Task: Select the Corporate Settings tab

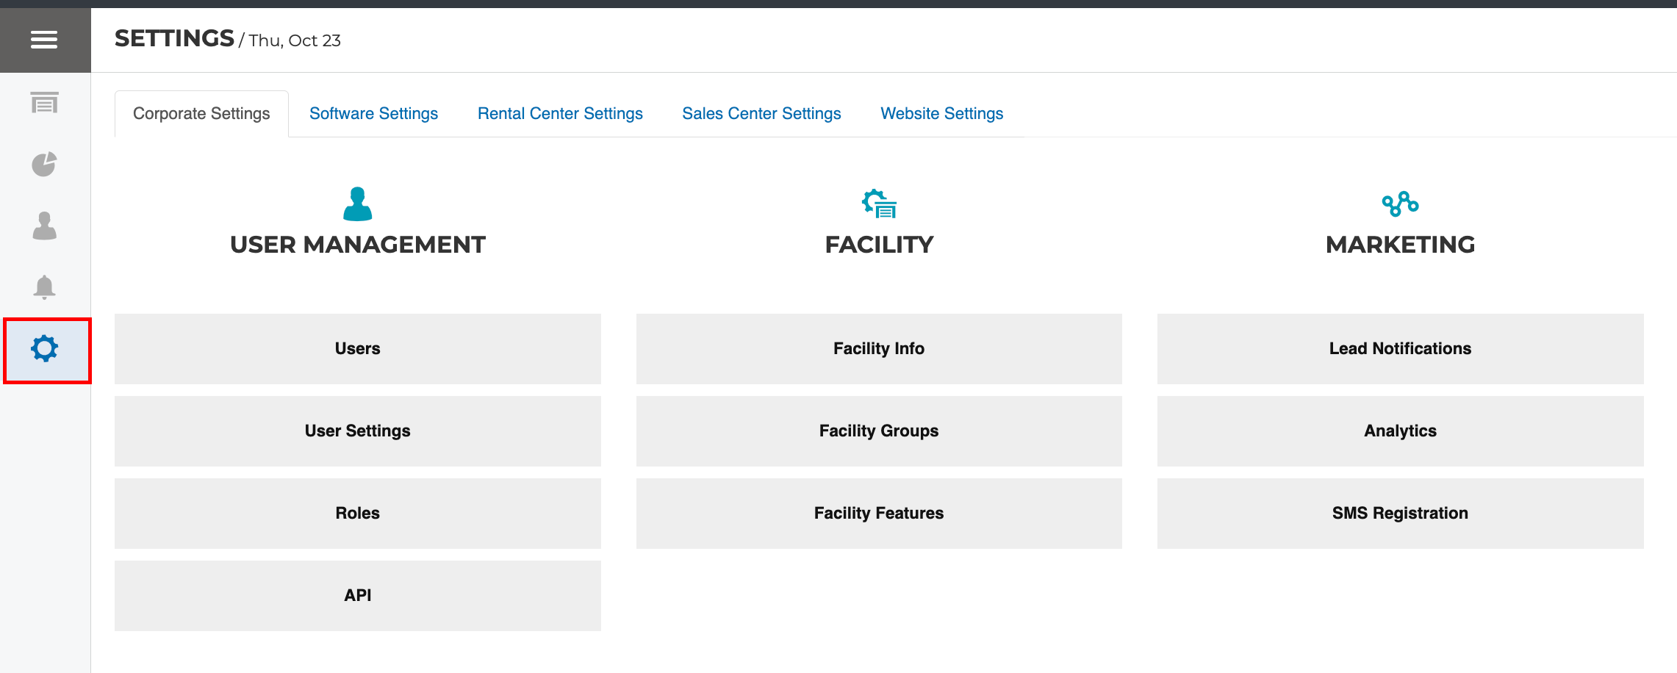Action: 201,114
